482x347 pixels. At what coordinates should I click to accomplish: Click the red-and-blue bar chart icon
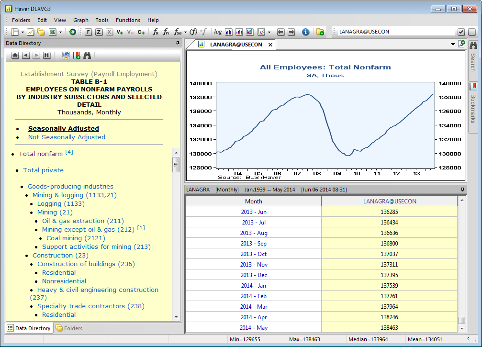tap(239, 32)
